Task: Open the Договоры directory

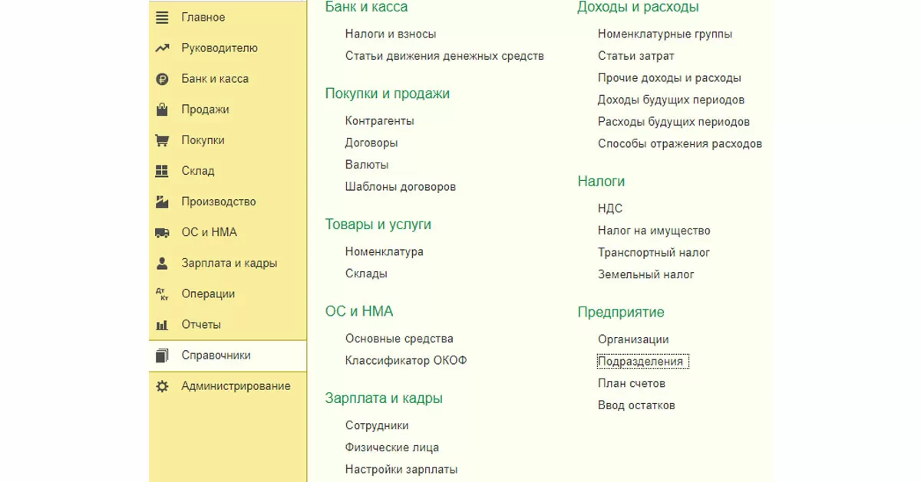Action: (371, 143)
